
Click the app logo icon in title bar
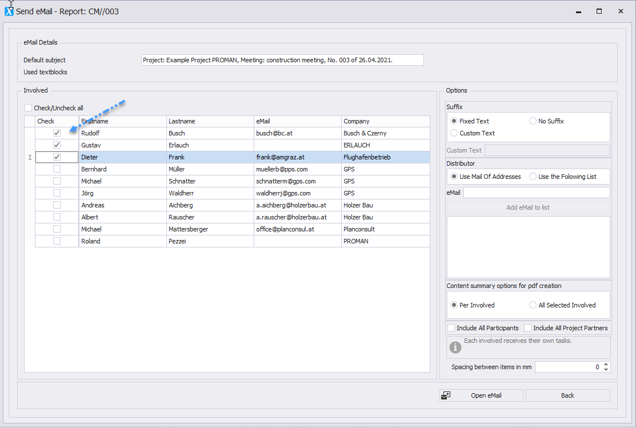(9, 11)
